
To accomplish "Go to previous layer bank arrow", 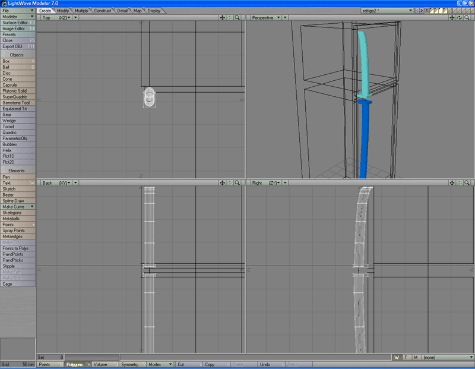I will [x=417, y=11].
